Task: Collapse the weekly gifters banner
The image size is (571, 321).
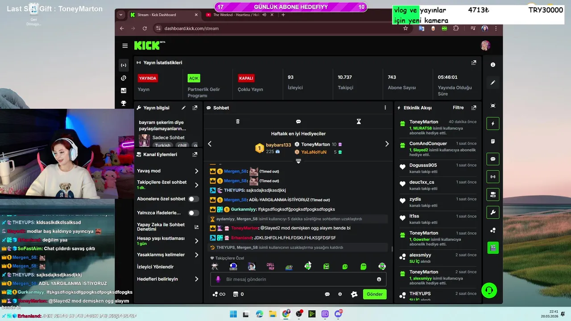Action: 298,161
